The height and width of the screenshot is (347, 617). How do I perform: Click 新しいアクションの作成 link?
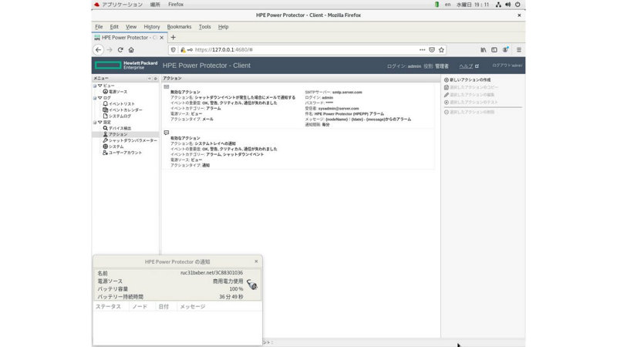(x=470, y=80)
